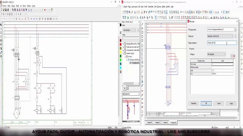This screenshot has height=136, width=243.
Task: Pick the yellow color swatch in CADe_SIMU
Action: [121, 52]
